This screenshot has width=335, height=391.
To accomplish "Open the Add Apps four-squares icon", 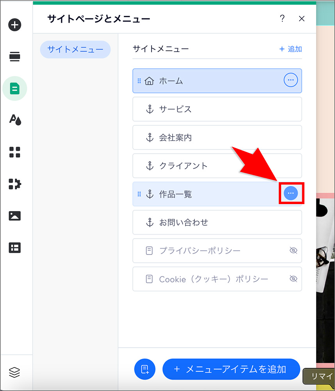I will (x=15, y=152).
